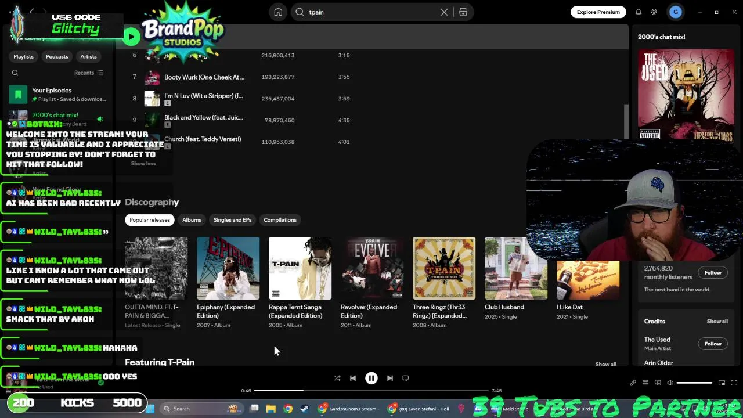Click the track 7 album thumbnail
Image resolution: width=743 pixels, height=418 pixels.
pyautogui.click(x=152, y=77)
